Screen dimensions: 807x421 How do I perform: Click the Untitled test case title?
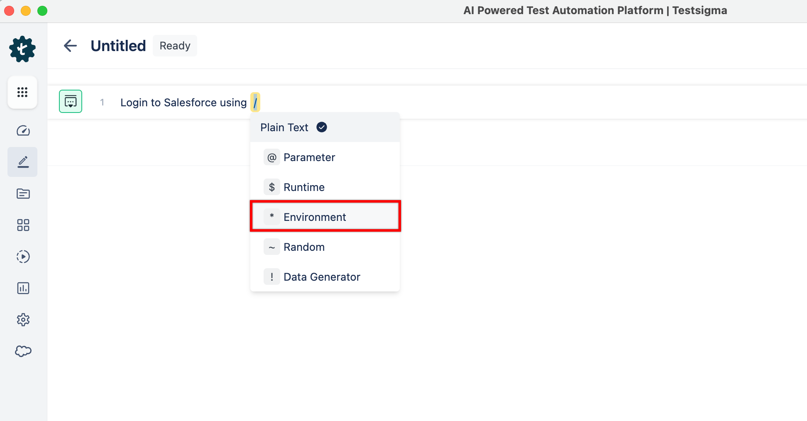118,46
